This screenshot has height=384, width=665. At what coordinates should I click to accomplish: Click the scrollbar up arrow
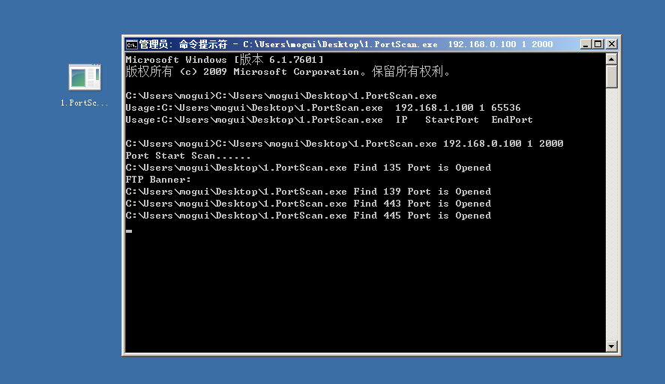click(x=611, y=59)
